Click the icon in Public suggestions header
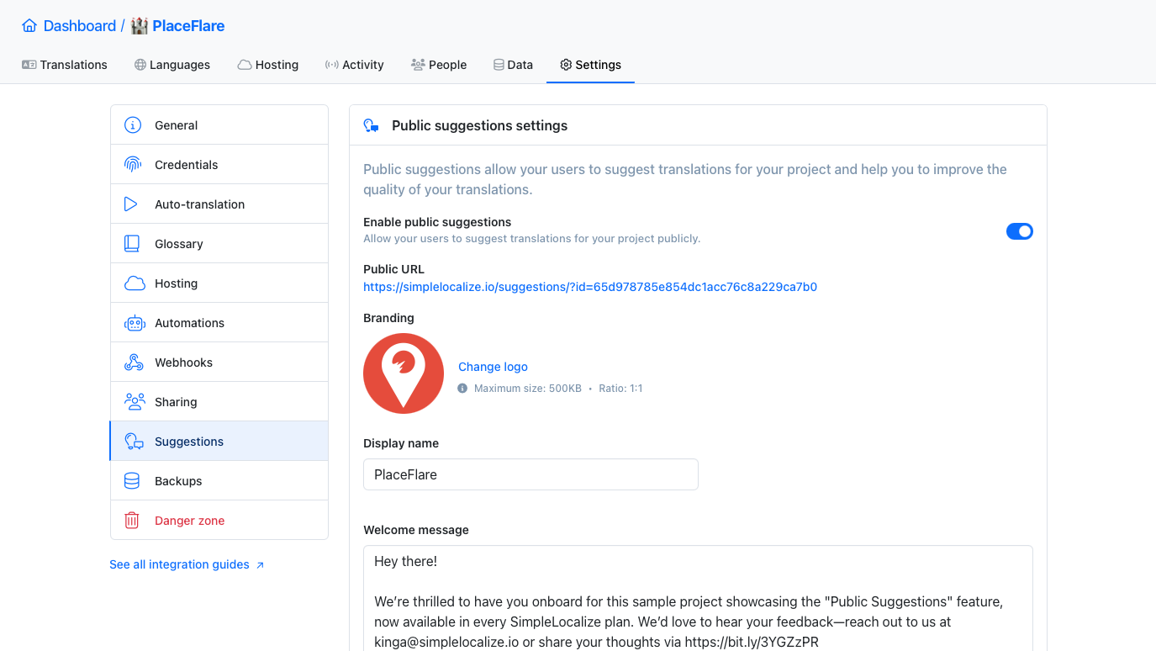Viewport: 1156px width, 651px height. 371,125
